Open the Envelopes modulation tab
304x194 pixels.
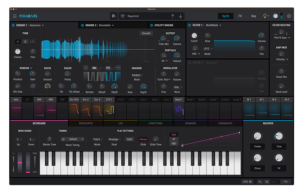coord(86,123)
